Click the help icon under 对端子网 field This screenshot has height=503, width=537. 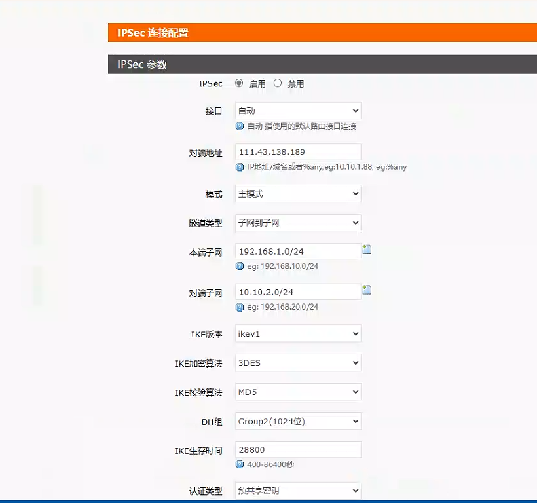tap(239, 307)
